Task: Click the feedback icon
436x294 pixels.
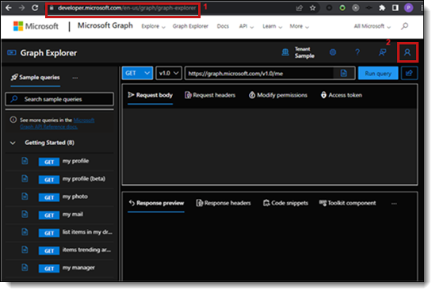Action: point(383,52)
